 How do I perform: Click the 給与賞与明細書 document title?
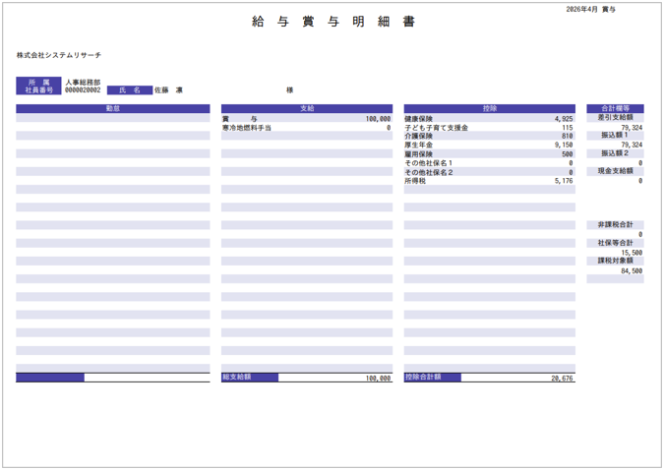click(x=332, y=22)
